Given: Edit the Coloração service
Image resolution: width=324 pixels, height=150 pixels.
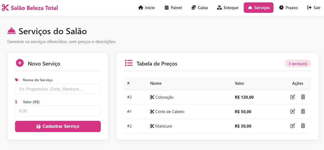Looking at the screenshot, I should [293, 97].
